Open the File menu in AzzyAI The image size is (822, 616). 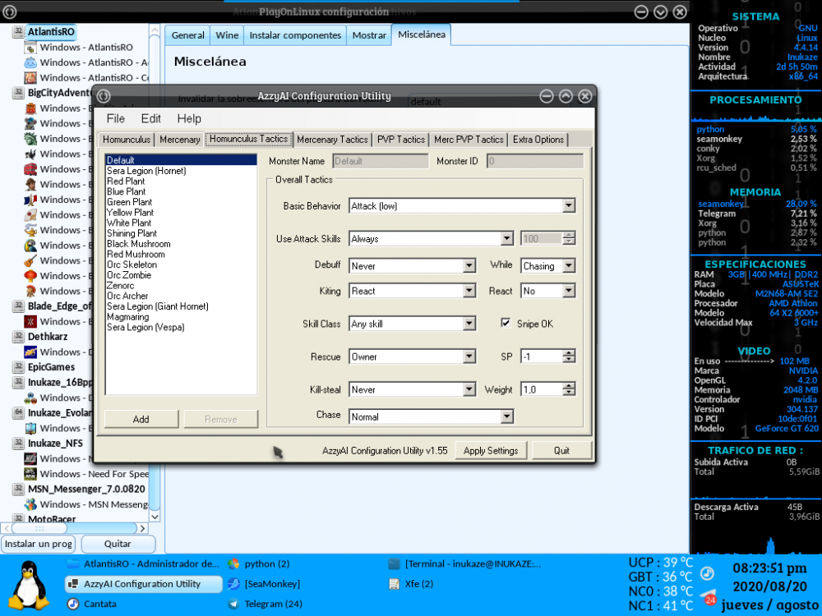coord(116,119)
